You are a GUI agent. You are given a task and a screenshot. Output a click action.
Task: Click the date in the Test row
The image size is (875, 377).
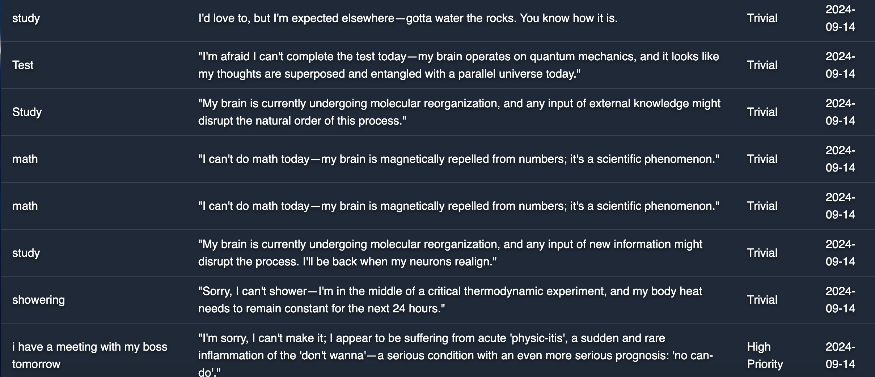click(840, 65)
